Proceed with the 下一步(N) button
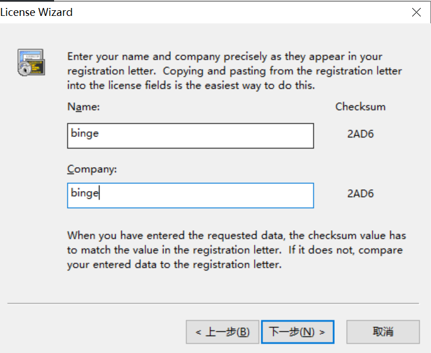The height and width of the screenshot is (353, 431). tap(297, 332)
